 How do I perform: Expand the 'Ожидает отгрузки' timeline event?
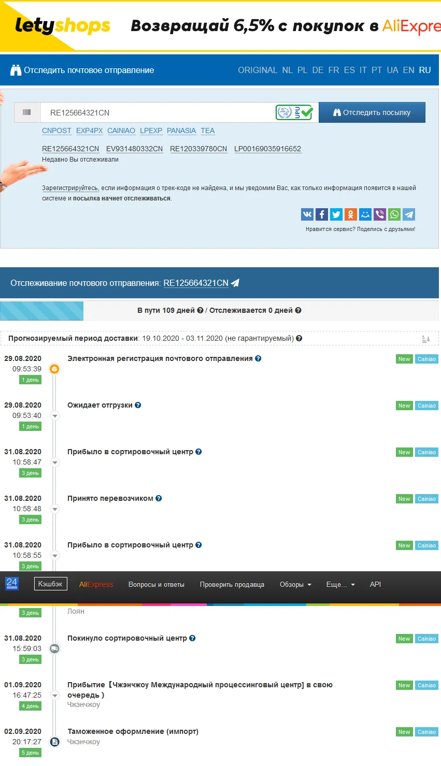tap(54, 416)
